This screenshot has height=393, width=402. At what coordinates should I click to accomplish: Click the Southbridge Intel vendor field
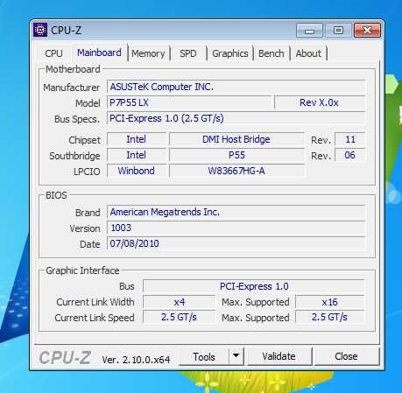[137, 155]
